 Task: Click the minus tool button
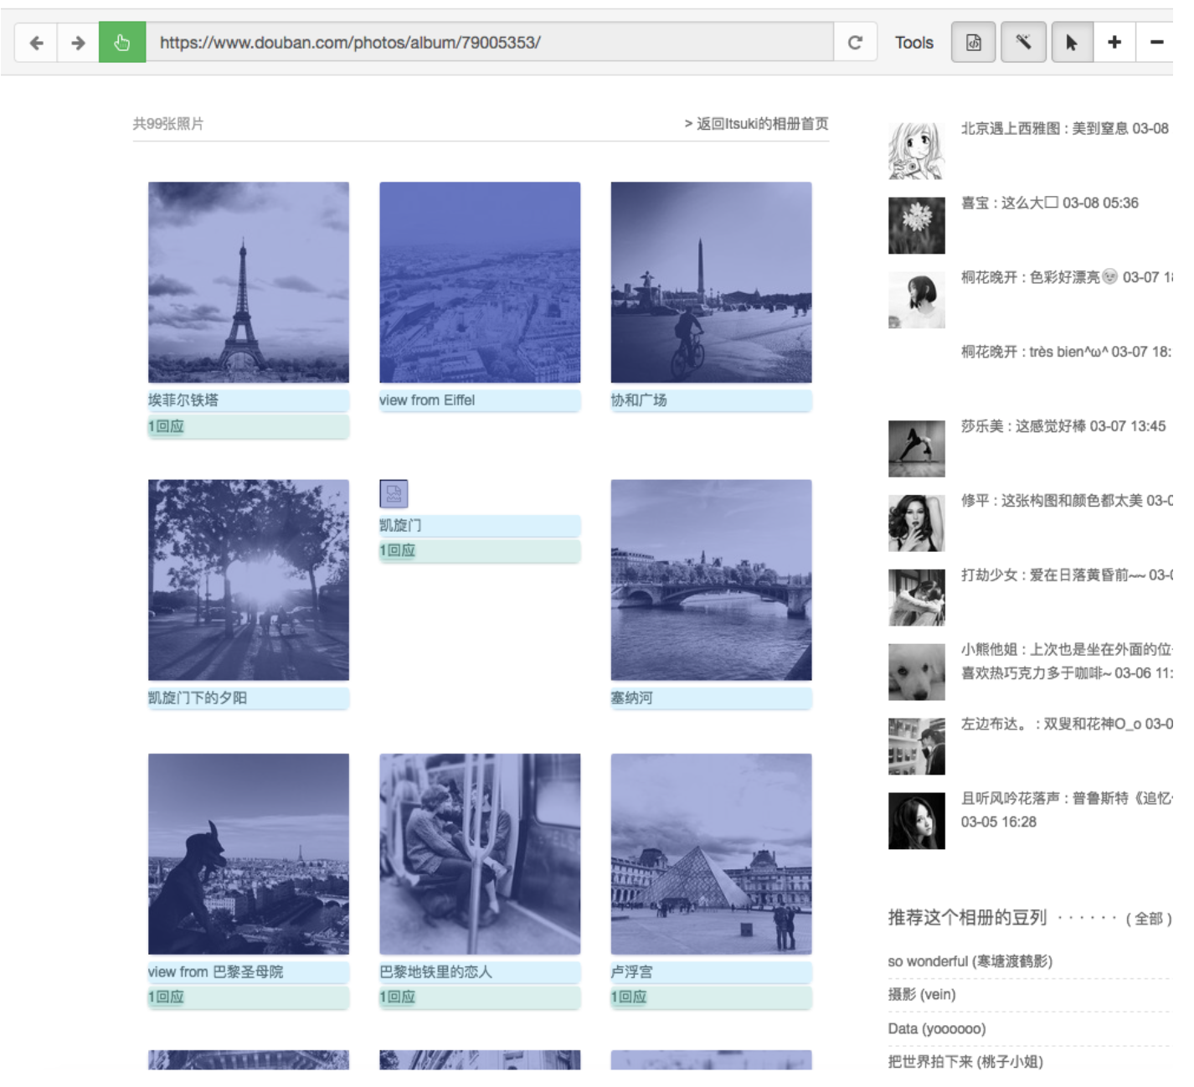(1156, 43)
